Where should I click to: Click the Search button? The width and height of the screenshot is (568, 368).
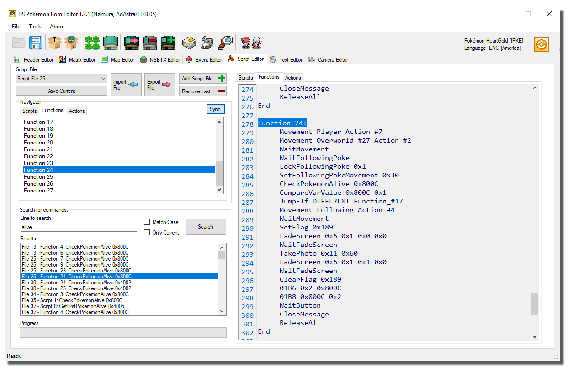click(x=206, y=227)
